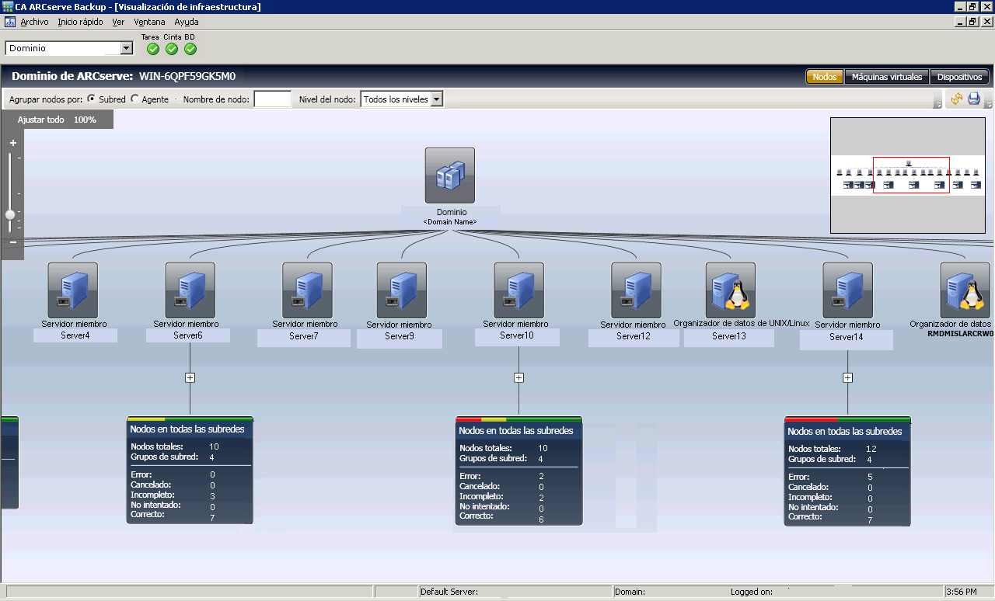995x601 pixels.
Task: Select the Server12 member server icon
Action: [x=636, y=290]
